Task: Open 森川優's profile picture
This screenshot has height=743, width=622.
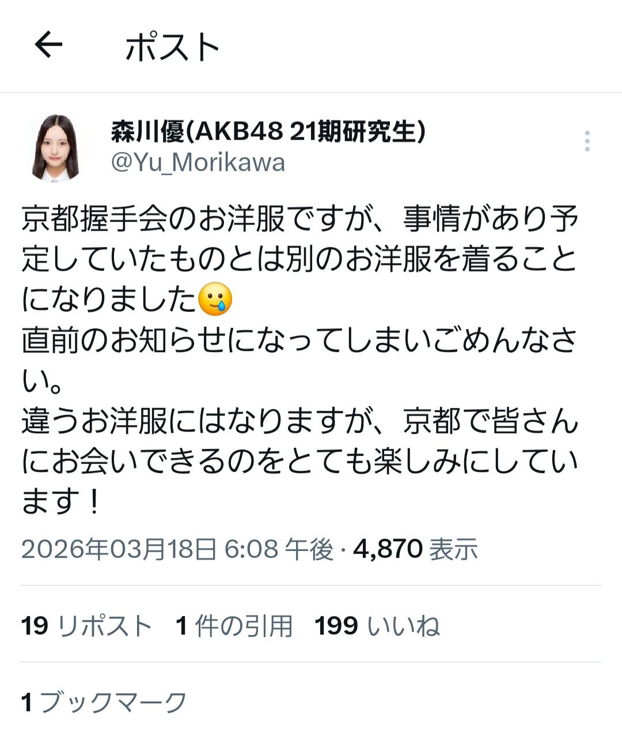Action: pos(55,148)
